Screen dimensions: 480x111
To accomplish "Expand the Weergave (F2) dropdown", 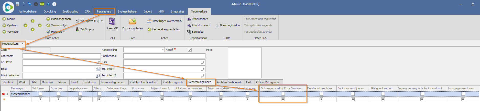I will [102, 21].
